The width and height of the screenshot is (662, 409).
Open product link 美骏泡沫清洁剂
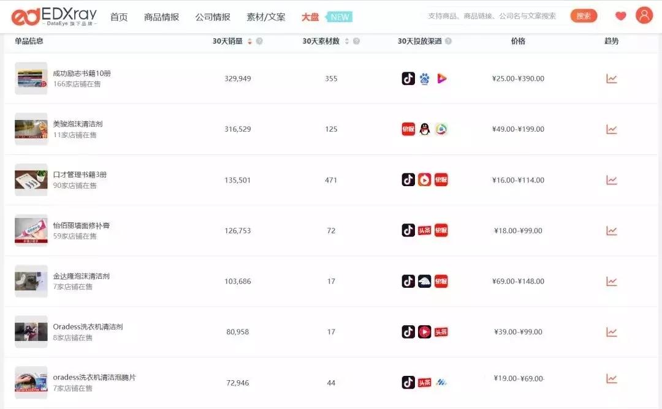pyautogui.click(x=78, y=124)
